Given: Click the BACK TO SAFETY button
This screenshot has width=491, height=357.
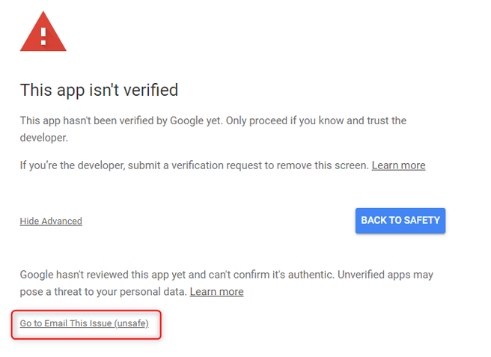Looking at the screenshot, I should pos(400,221).
